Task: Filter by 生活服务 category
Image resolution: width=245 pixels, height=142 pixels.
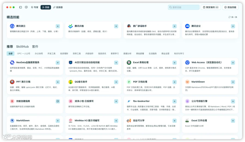Action: 153,53
